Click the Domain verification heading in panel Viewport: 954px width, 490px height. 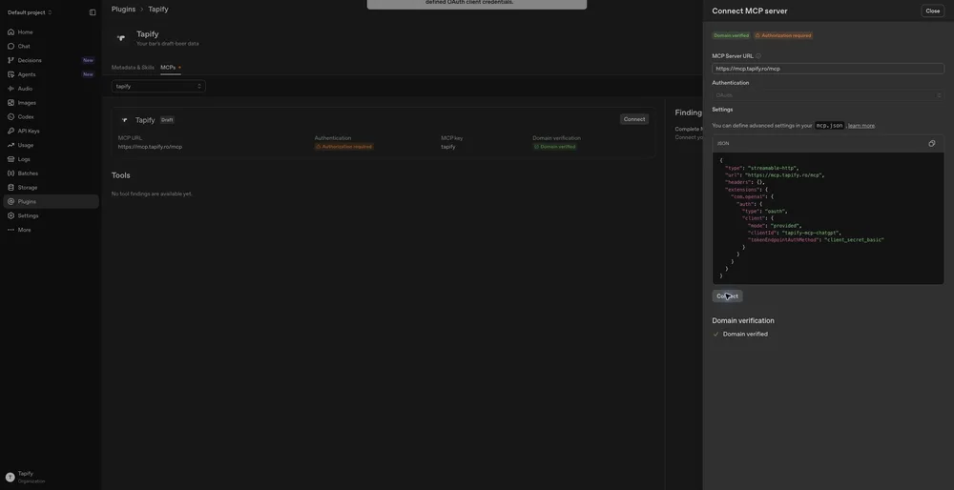point(743,320)
